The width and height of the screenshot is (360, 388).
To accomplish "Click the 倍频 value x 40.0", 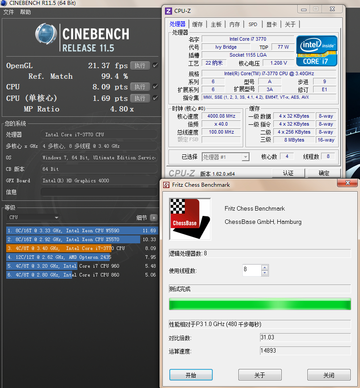I will tap(221, 124).
